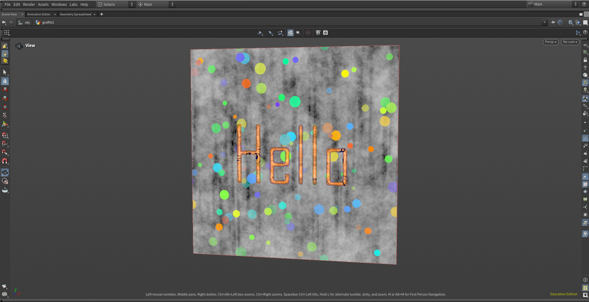Click the dolly view tool icon
This screenshot has height=302, width=589.
280,33
